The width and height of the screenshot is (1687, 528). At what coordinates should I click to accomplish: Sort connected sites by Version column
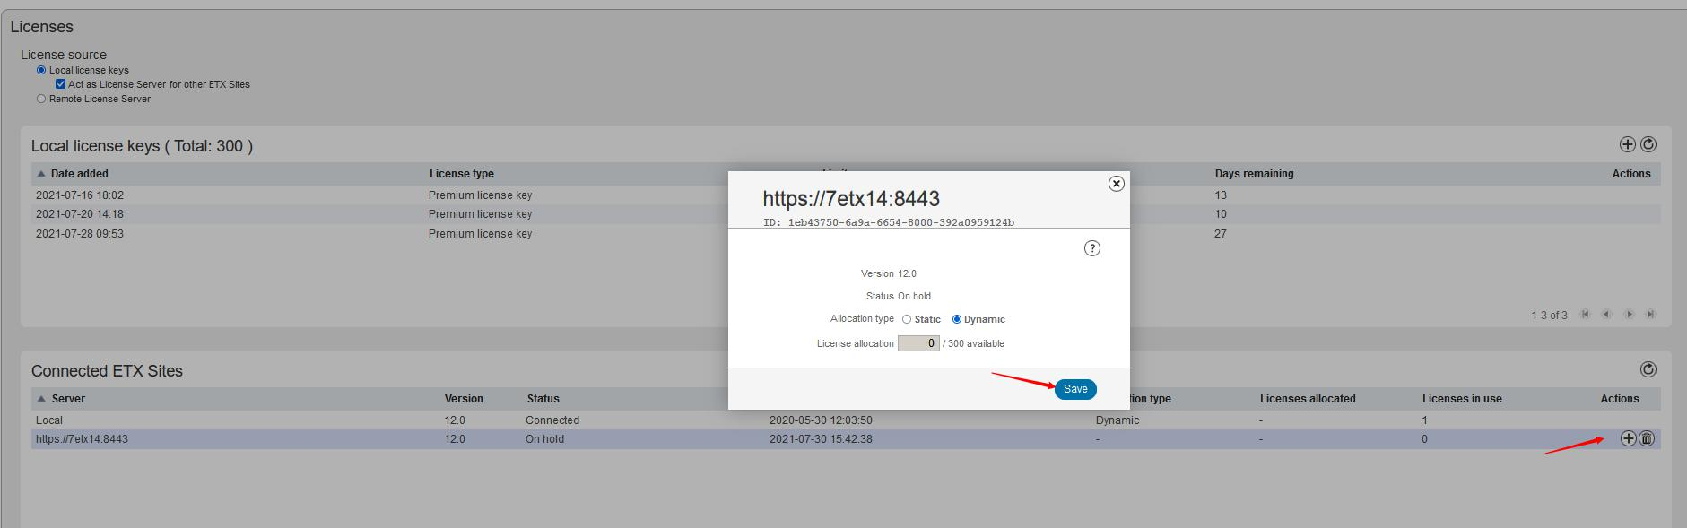tap(464, 399)
